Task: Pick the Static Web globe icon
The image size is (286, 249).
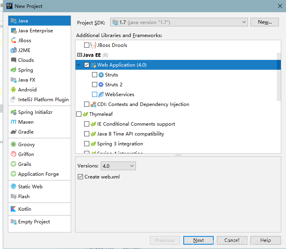Action: [13, 186]
